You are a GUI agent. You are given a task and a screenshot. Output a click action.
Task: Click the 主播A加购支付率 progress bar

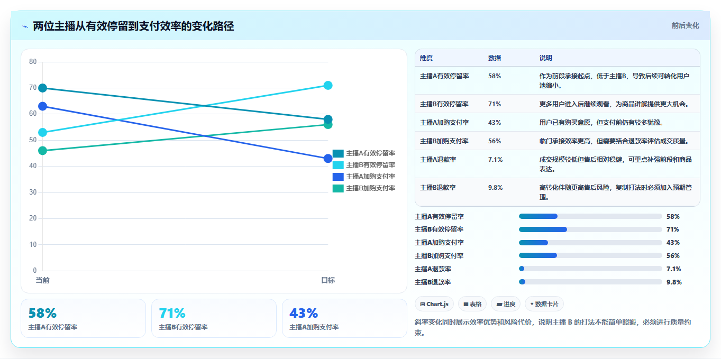[590, 243]
